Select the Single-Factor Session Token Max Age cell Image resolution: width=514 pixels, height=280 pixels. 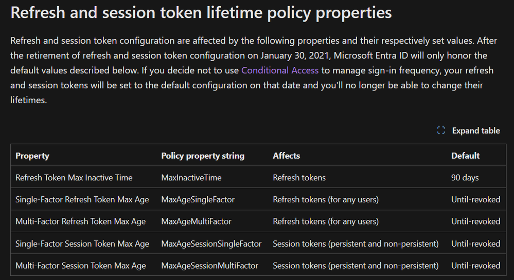pos(82,244)
